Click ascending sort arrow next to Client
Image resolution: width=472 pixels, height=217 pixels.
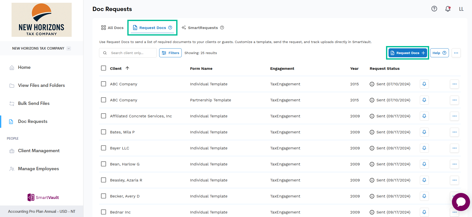click(127, 68)
